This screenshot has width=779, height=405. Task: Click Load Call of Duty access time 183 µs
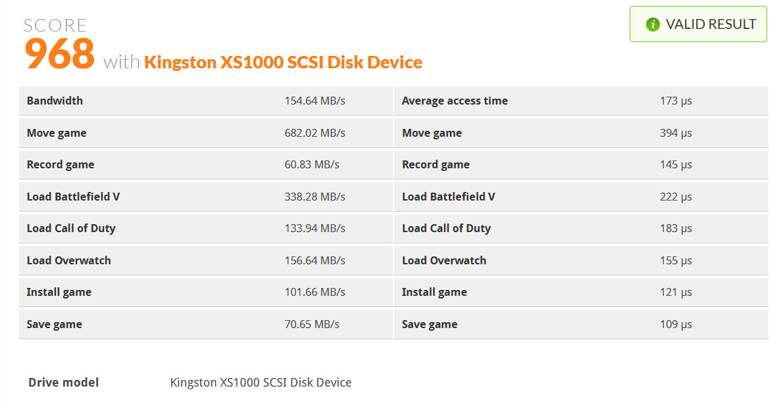[676, 228]
